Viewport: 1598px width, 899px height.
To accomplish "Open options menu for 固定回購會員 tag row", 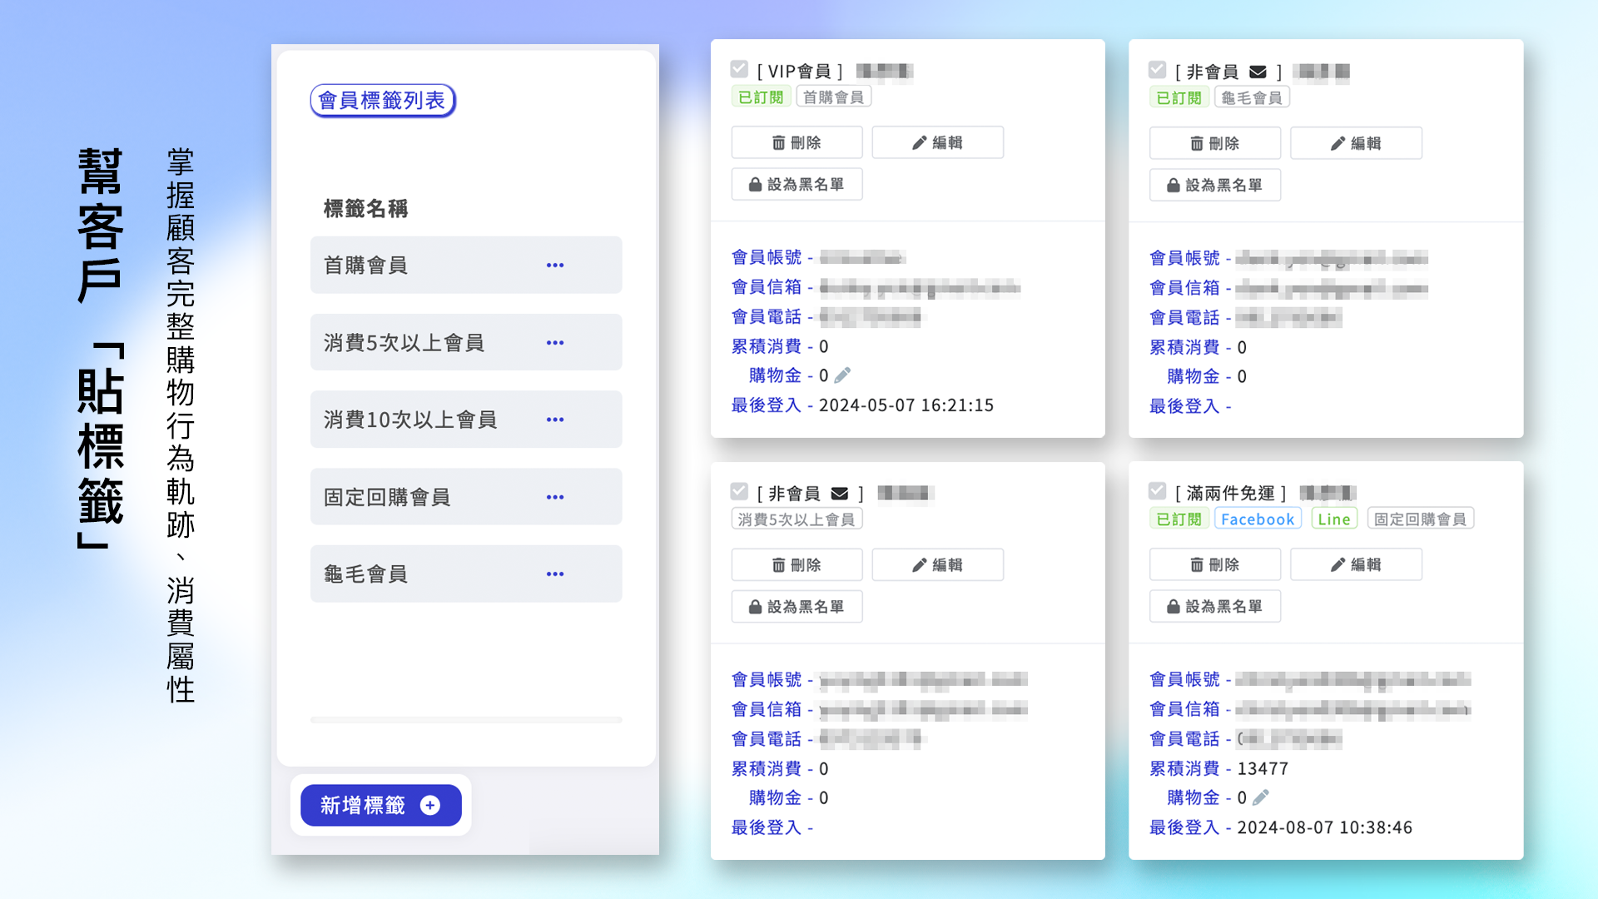I will [555, 497].
